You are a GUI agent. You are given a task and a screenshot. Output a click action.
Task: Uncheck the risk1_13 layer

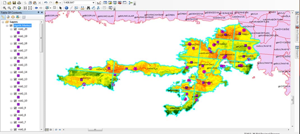(x=15, y=79)
